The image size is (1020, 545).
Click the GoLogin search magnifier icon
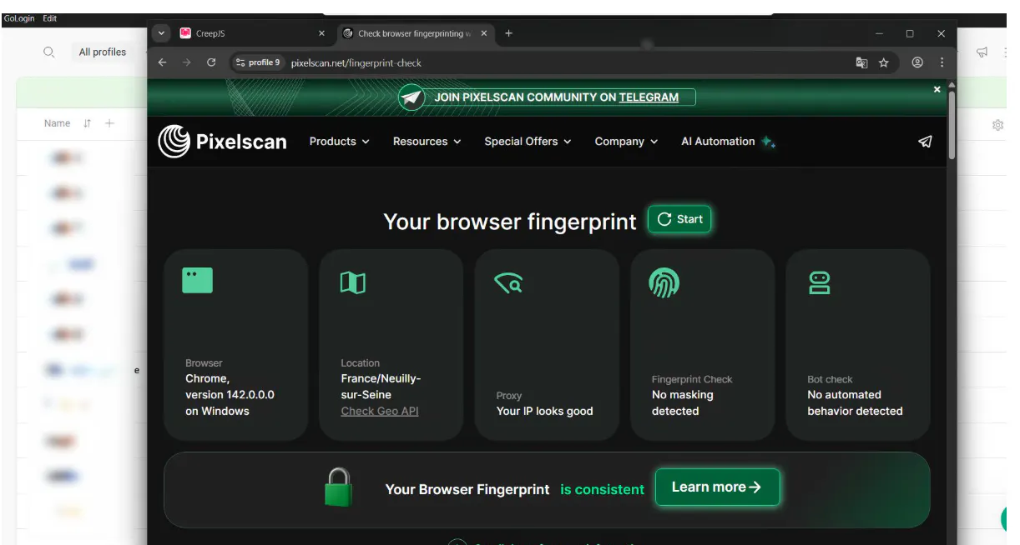(48, 52)
